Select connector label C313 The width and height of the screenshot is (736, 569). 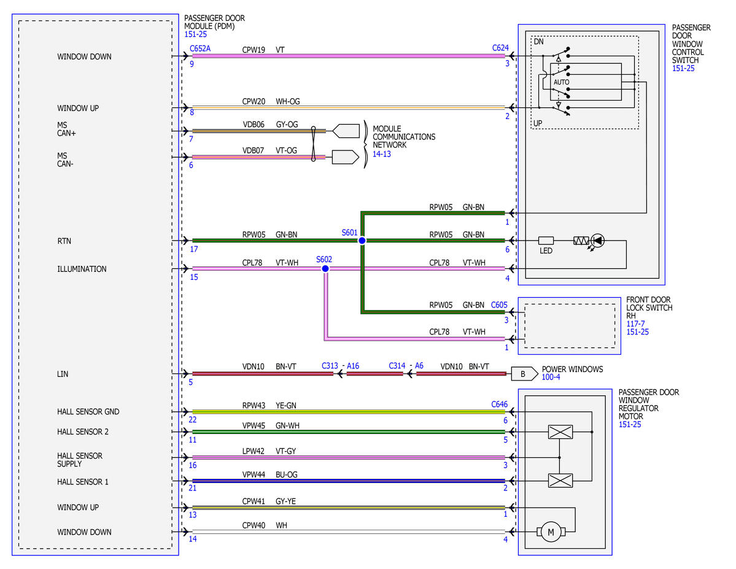[x=330, y=366]
